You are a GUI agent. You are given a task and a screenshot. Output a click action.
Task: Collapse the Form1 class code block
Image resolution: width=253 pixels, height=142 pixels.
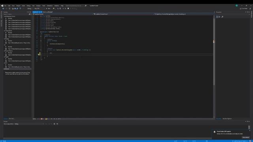(x=41, y=36)
